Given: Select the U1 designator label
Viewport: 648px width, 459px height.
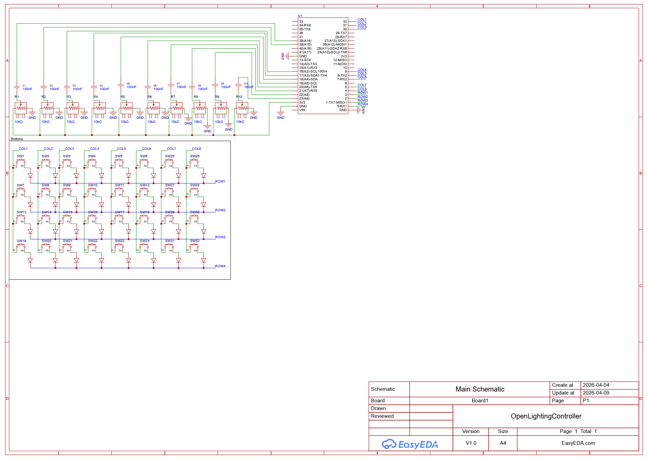Looking at the screenshot, I should pos(300,16).
